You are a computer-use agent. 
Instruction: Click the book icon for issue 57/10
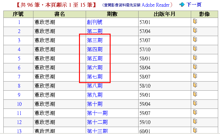point(195,49)
